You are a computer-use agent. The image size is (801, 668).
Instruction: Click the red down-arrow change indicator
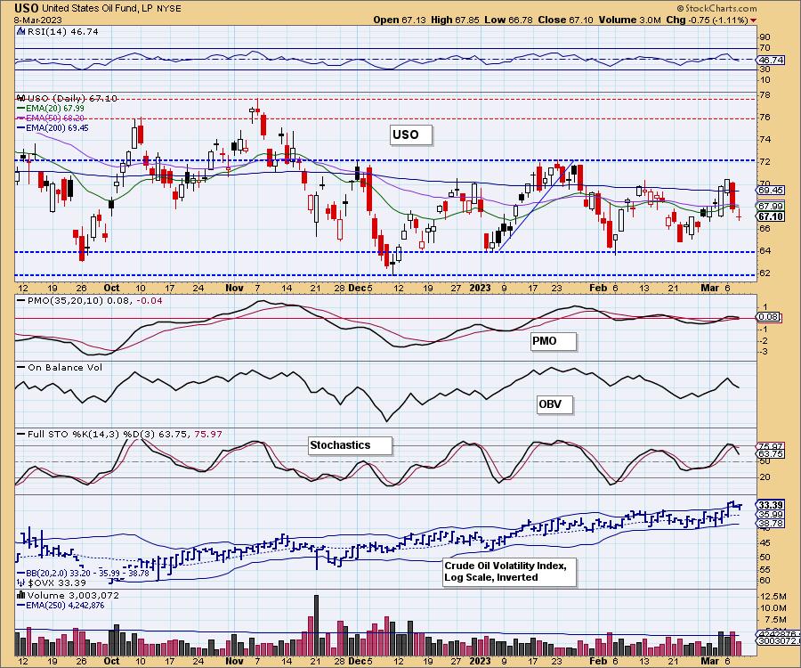[x=754, y=20]
